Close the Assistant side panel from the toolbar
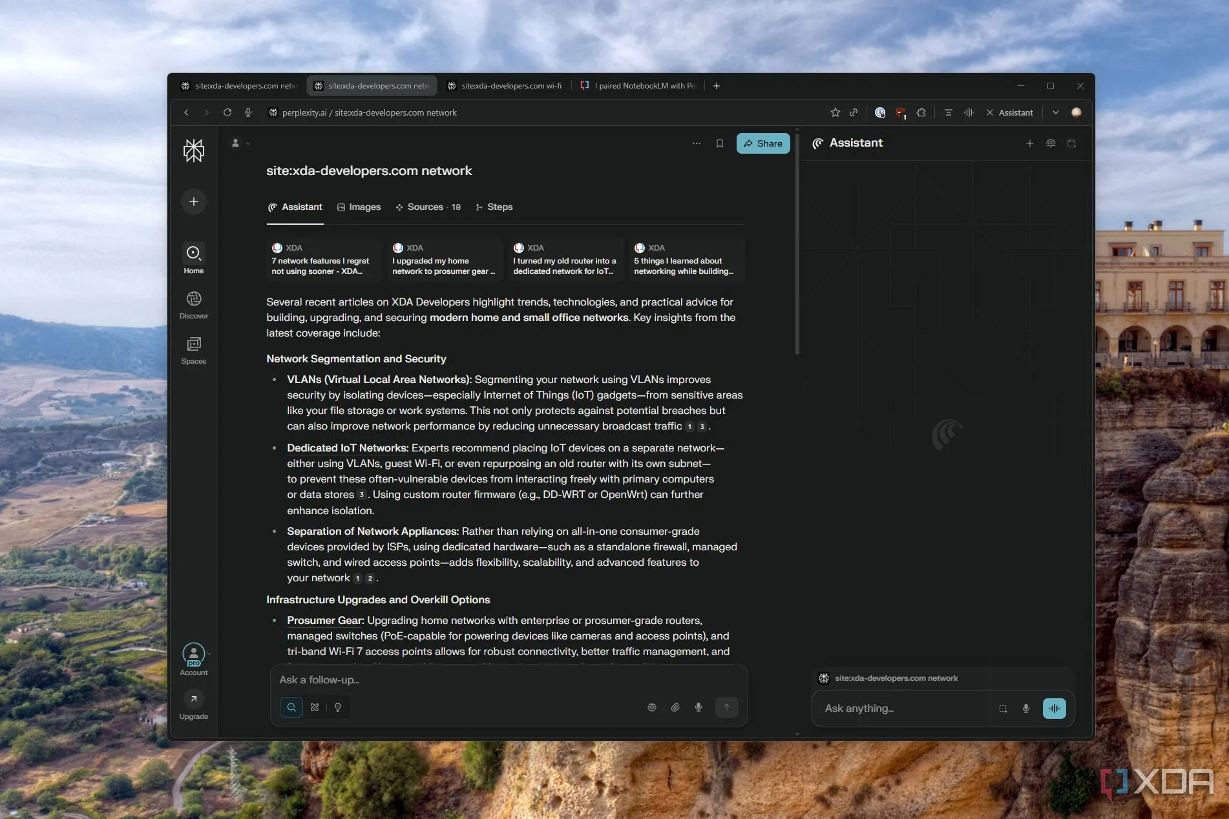 click(x=1009, y=112)
